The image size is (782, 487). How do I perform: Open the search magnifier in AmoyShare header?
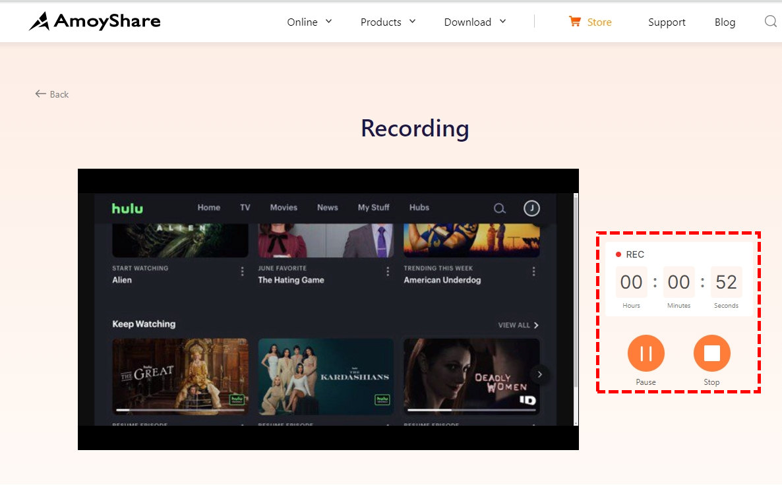click(771, 22)
